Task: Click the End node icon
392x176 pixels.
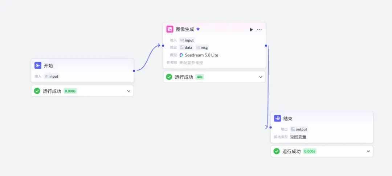Action: 277,118
